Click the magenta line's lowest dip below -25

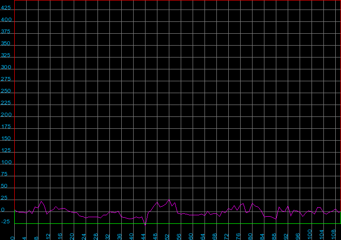tap(145, 225)
